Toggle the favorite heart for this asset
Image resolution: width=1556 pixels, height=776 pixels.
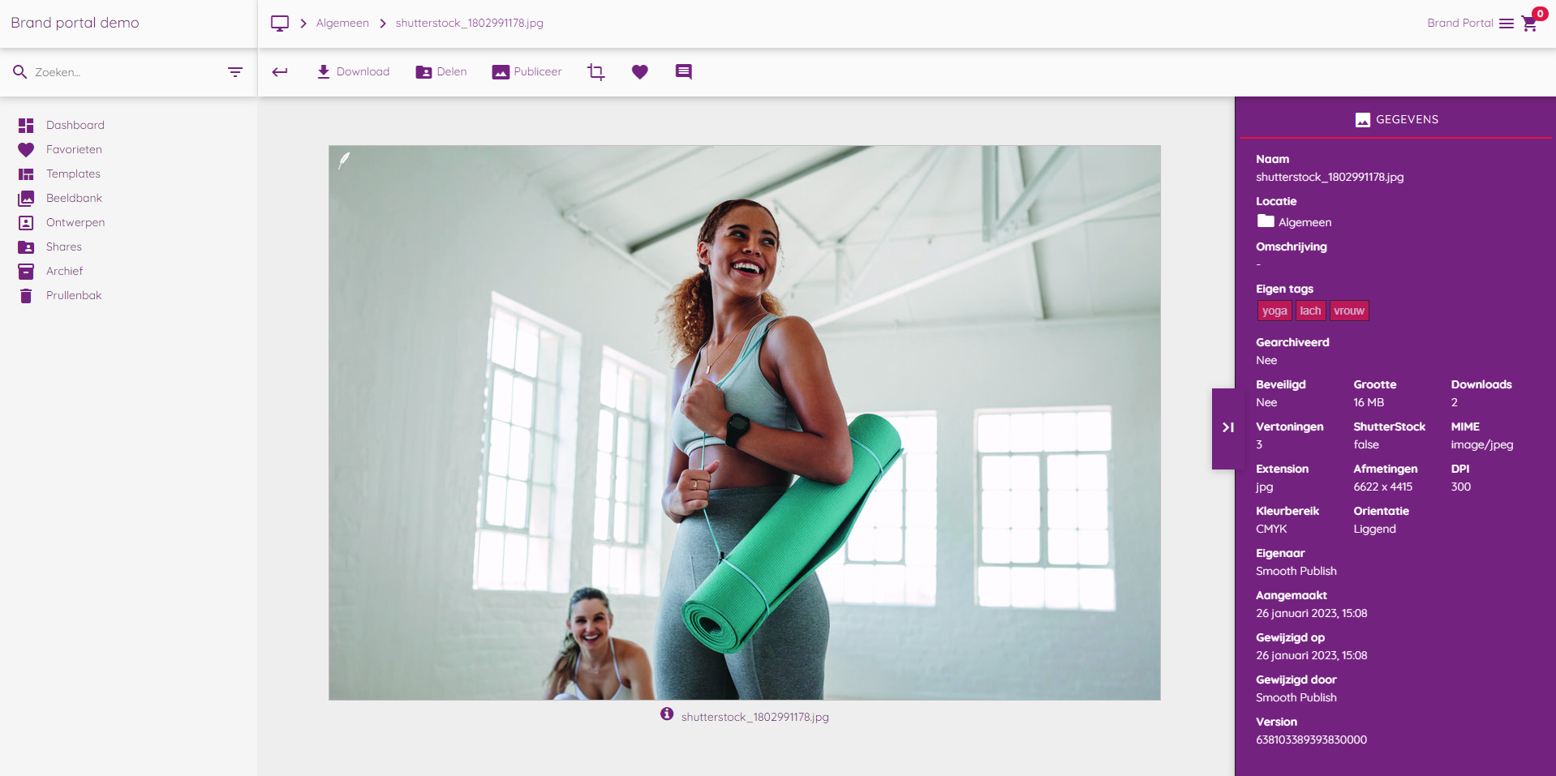(639, 71)
